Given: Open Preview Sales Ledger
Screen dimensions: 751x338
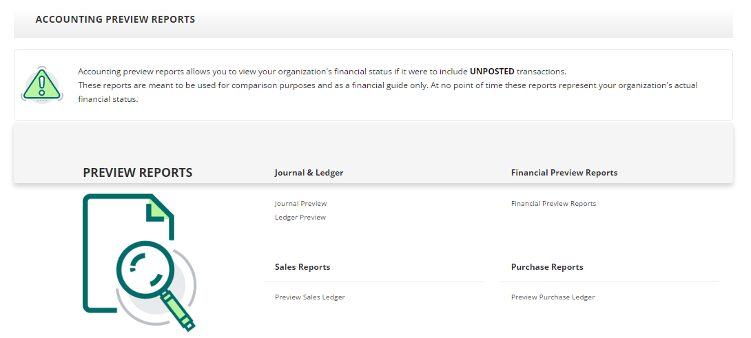Looking at the screenshot, I should click(x=309, y=297).
